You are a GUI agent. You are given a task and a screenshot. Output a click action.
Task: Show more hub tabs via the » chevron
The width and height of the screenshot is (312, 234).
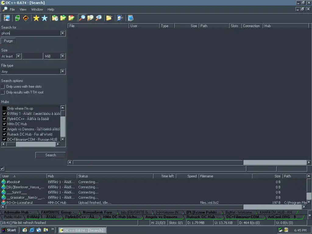(310, 215)
